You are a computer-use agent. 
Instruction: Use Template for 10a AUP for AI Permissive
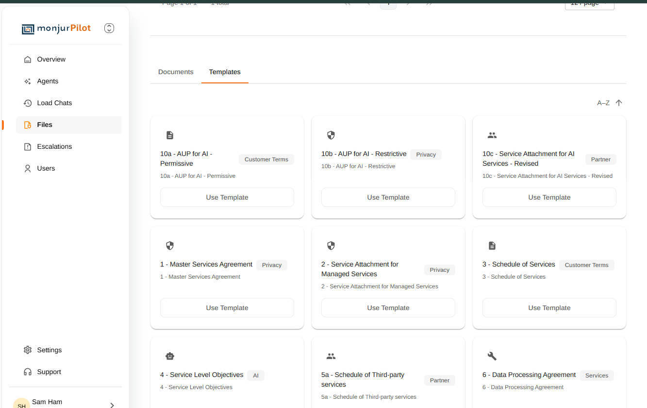point(227,197)
